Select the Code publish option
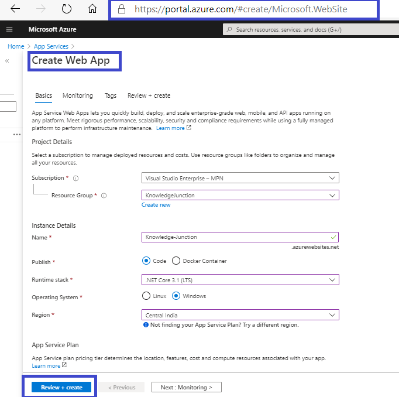Viewport: 399px width, 397px height. click(x=146, y=261)
